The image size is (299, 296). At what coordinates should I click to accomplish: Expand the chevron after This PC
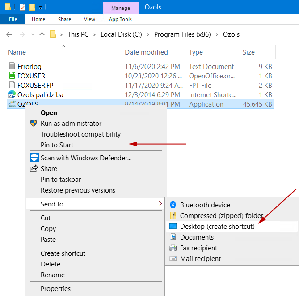click(x=94, y=34)
